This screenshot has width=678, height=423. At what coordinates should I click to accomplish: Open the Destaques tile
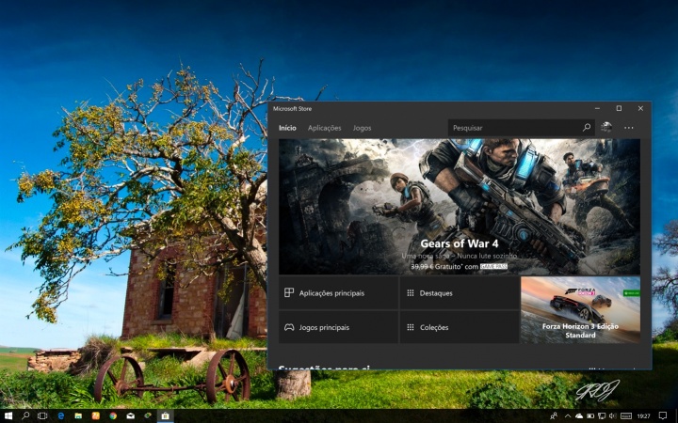click(x=459, y=293)
